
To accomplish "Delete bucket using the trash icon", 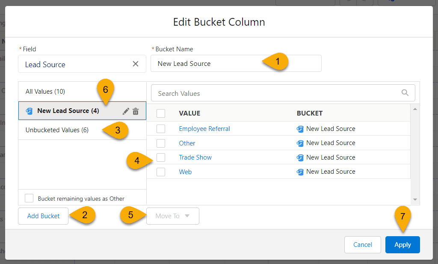I will [136, 111].
